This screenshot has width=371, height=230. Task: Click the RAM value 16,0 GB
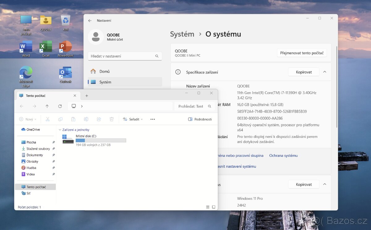pyautogui.click(x=260, y=105)
